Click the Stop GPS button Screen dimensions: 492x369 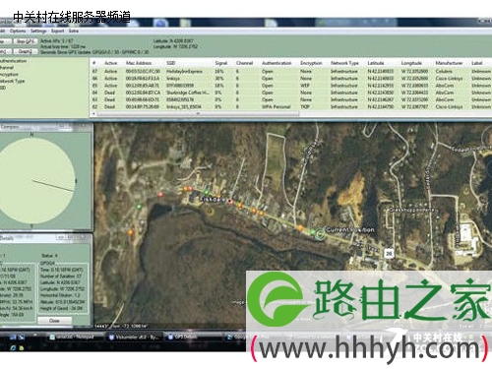pos(26,41)
